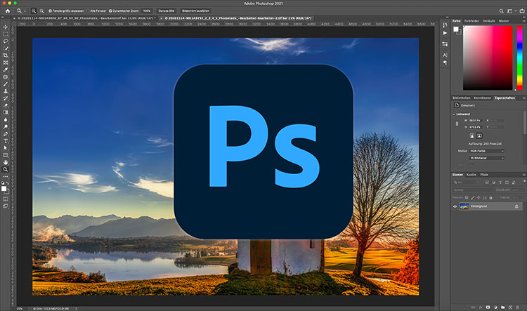Click the rainbow hue slider strip
Screen dimensions: 527x311
tap(519, 58)
